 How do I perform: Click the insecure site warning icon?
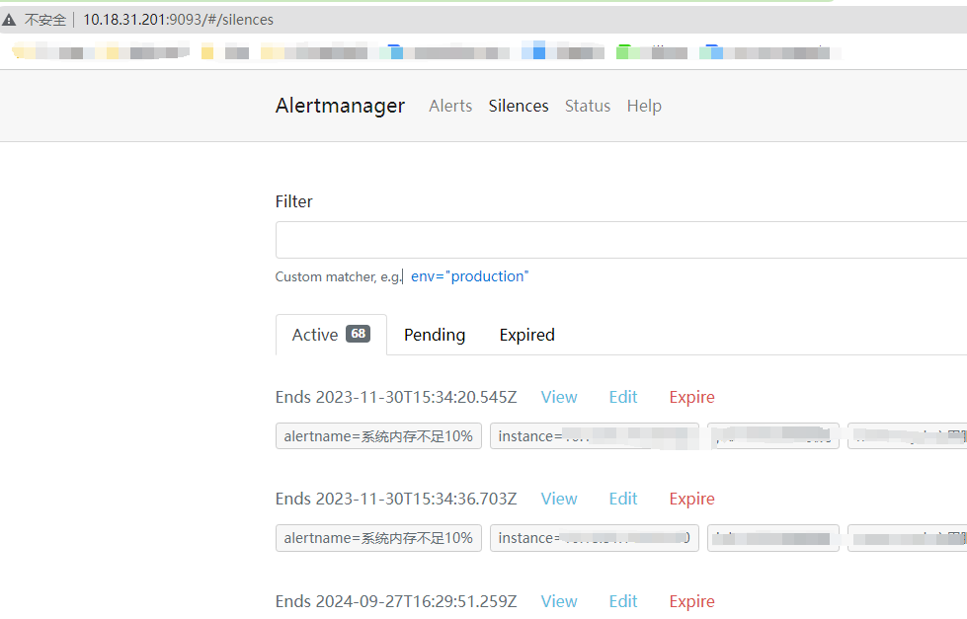[x=9, y=20]
